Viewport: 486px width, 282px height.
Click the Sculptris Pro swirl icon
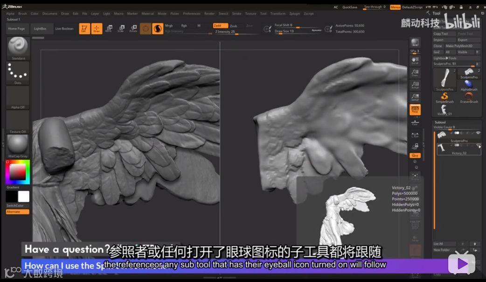click(x=158, y=29)
